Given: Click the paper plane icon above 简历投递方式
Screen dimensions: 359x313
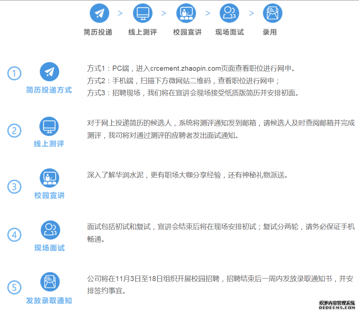Looking at the screenshot, I should pyautogui.click(x=50, y=71).
